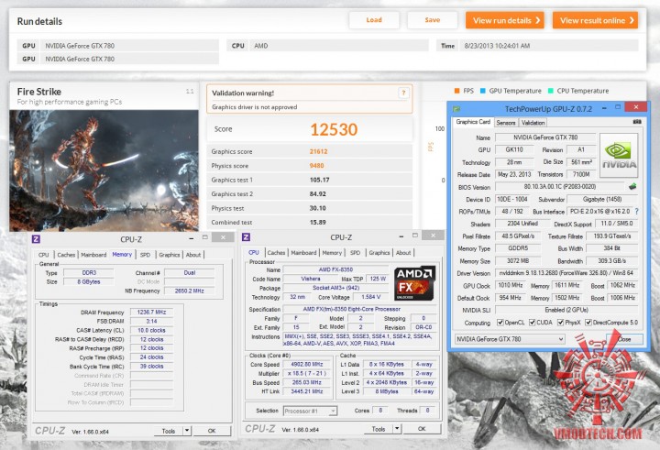Click Tools button in CPU-Z Memory window
The width and height of the screenshot is (660, 450).
coord(169,431)
